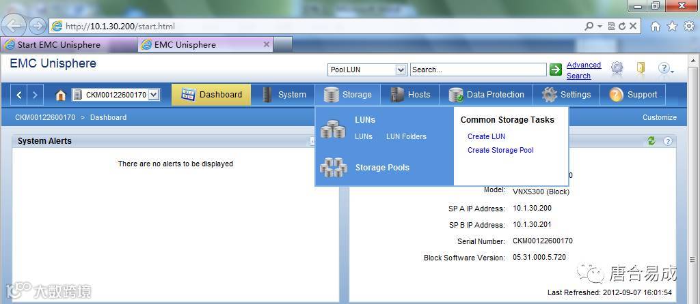This screenshot has height=304, width=700.
Task: Select the LUNs heading in Storage menu
Action: pyautogui.click(x=365, y=120)
